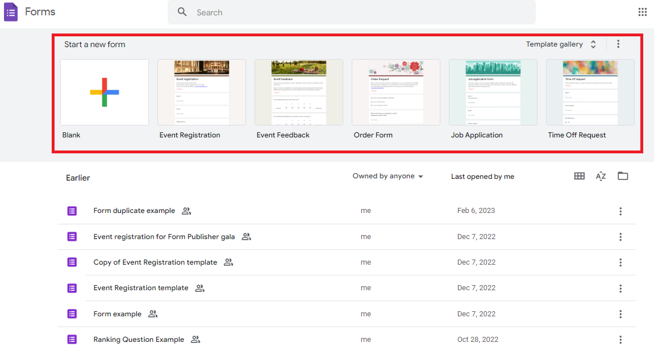Click the form icon for Event registration for Form Publisher gala
This screenshot has height=347, width=654.
(x=72, y=237)
